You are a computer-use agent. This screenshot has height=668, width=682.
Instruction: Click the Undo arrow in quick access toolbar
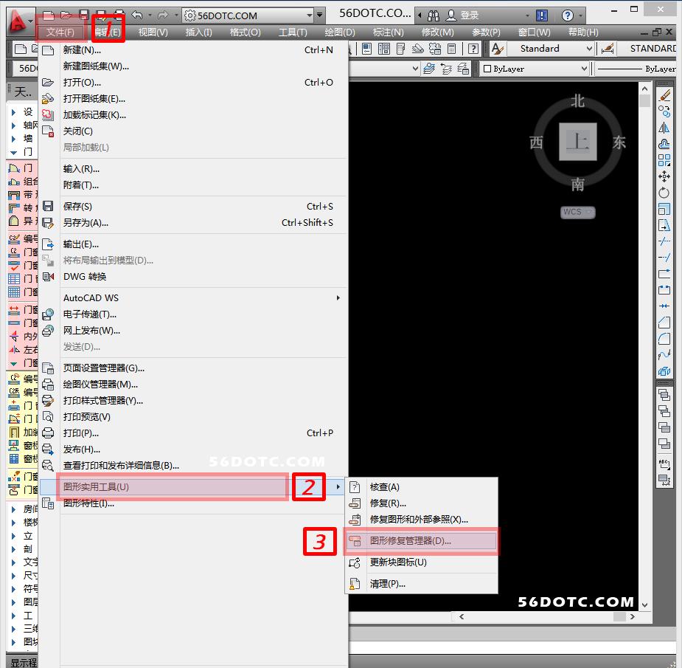[136, 15]
